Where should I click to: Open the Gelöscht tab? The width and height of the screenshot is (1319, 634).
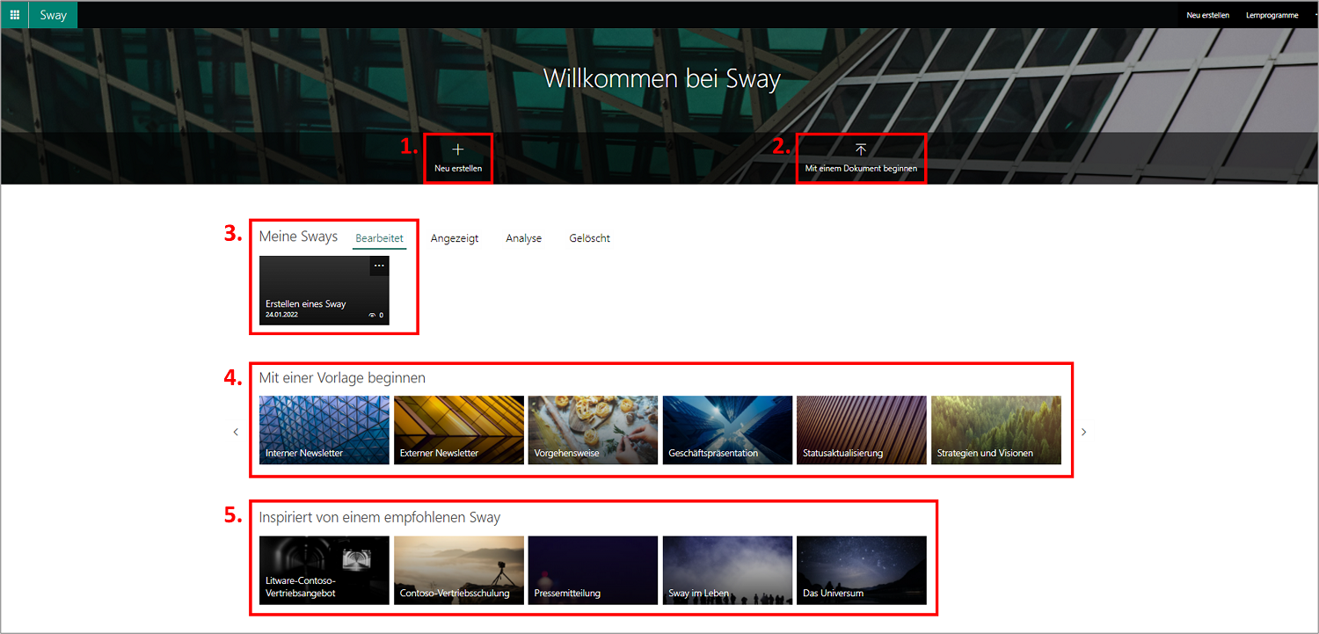pos(590,238)
